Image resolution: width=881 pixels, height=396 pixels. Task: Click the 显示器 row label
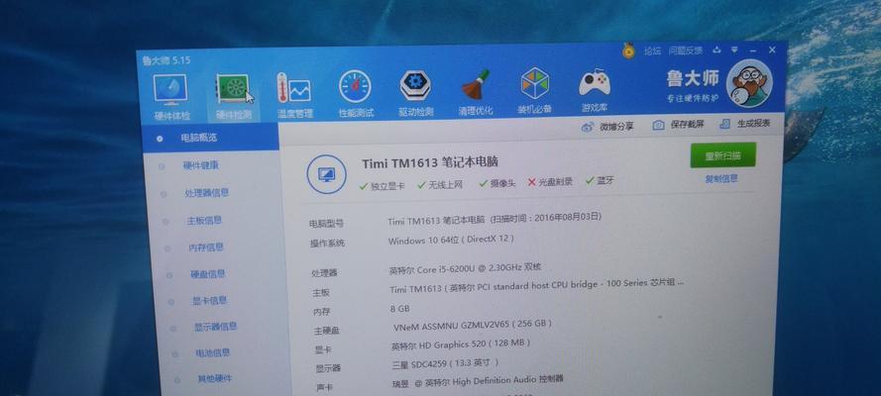click(328, 368)
